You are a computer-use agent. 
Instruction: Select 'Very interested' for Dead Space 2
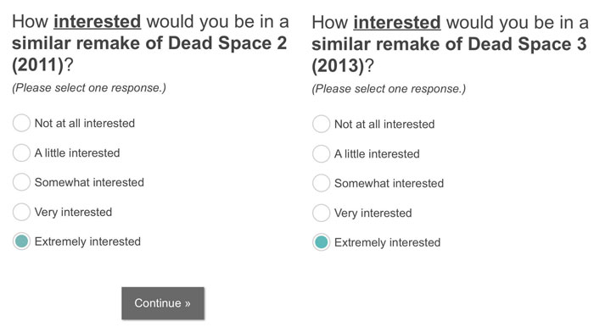tap(21, 212)
